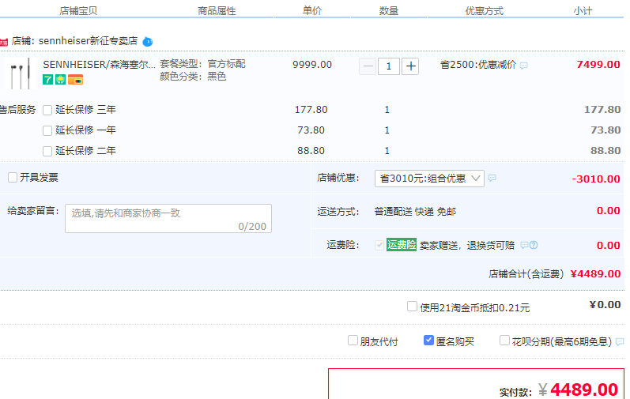Click the -3010.00 discount amount

coord(596,179)
